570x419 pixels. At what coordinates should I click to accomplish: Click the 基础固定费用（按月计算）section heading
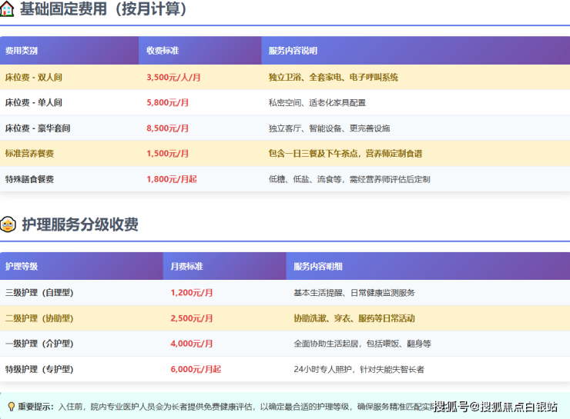tap(104, 10)
